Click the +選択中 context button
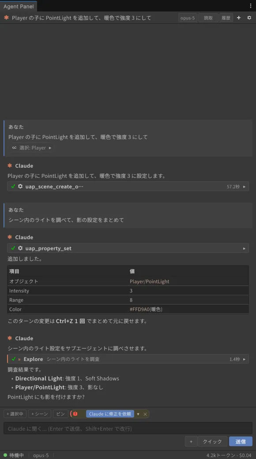 click(x=15, y=414)
